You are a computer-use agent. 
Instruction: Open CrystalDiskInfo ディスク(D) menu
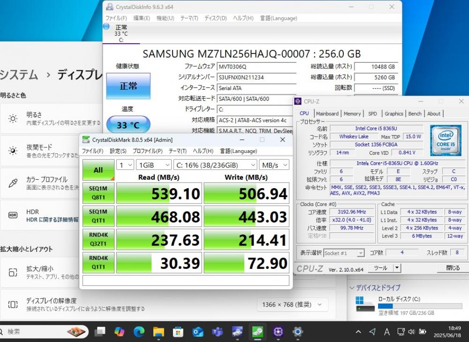[216, 18]
